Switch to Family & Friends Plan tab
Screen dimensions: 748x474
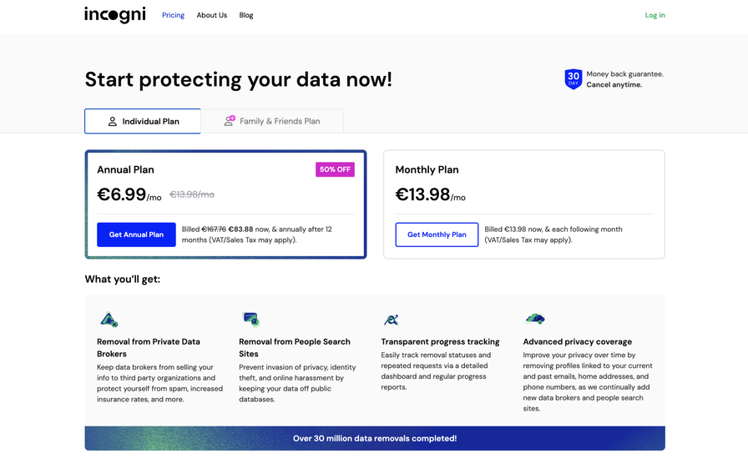point(272,121)
